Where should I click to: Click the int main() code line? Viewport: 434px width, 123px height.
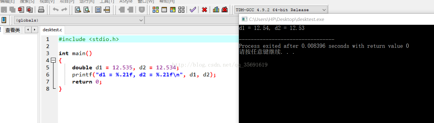(75, 53)
